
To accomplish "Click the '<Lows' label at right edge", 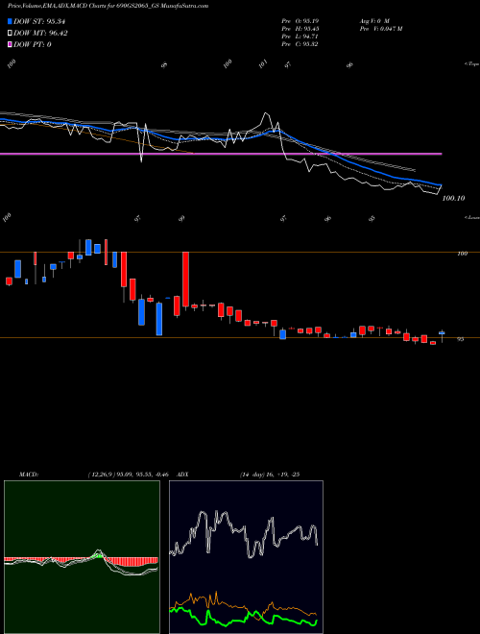I will pyautogui.click(x=472, y=217).
